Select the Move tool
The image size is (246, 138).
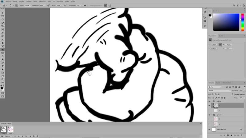[x=2, y=13]
